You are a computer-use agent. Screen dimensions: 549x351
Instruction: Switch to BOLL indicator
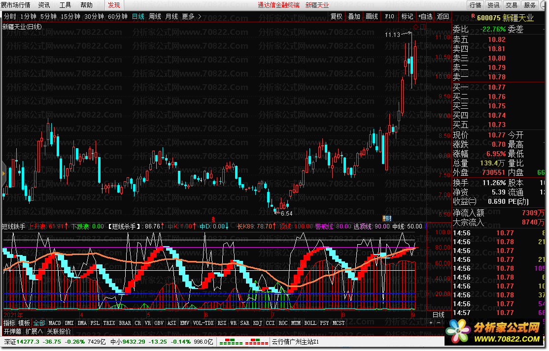click(x=310, y=323)
